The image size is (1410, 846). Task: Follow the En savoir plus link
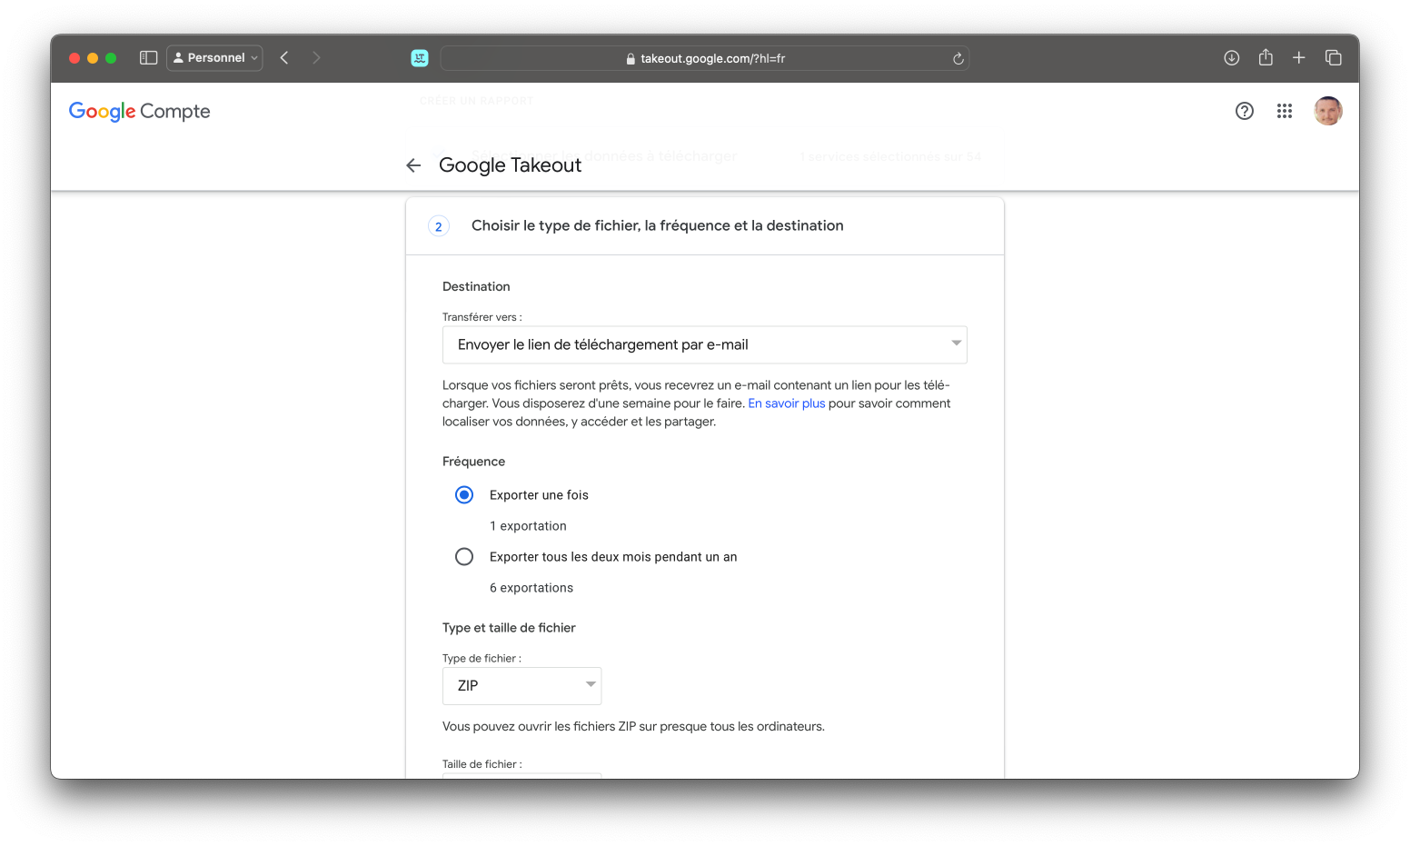tap(787, 403)
